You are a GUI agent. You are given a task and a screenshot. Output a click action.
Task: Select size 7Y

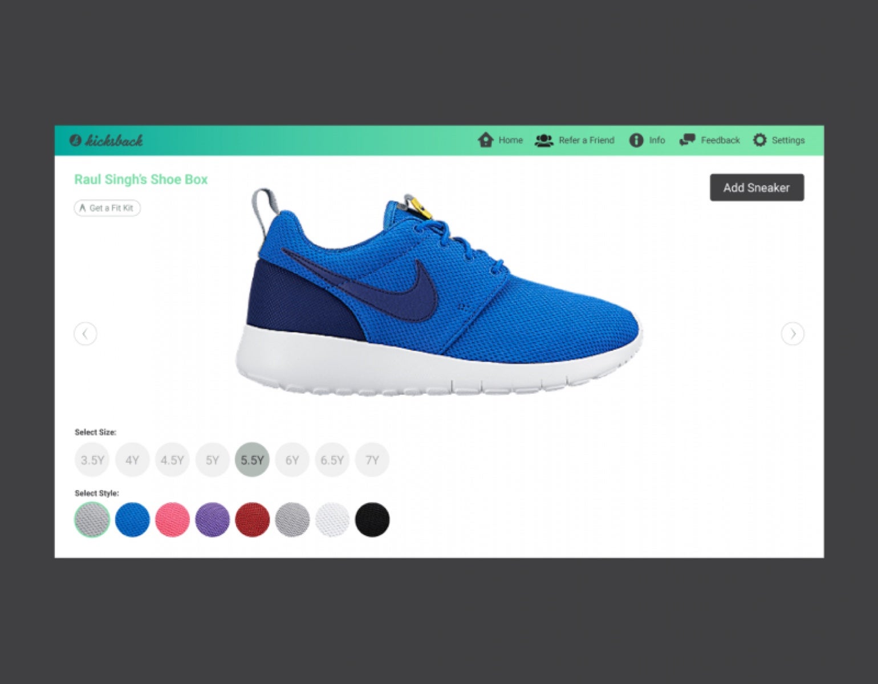tap(372, 460)
